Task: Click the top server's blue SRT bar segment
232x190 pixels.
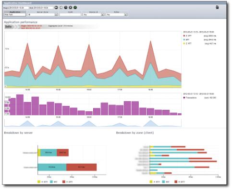Action: pyautogui.click(x=49, y=153)
